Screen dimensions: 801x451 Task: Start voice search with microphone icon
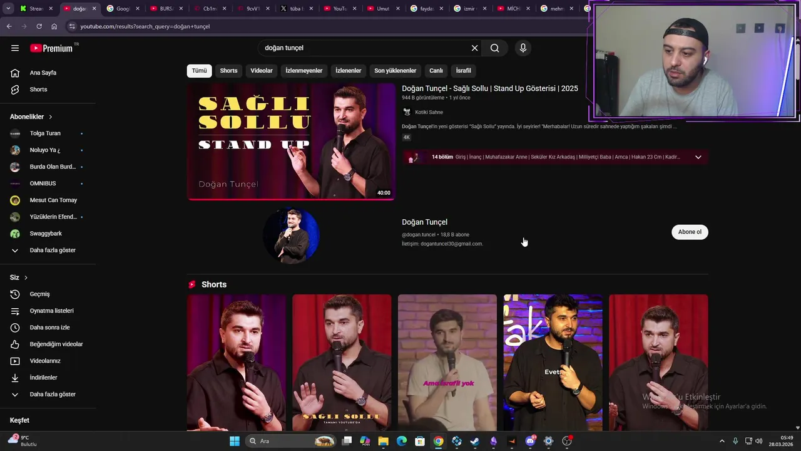pyautogui.click(x=523, y=48)
